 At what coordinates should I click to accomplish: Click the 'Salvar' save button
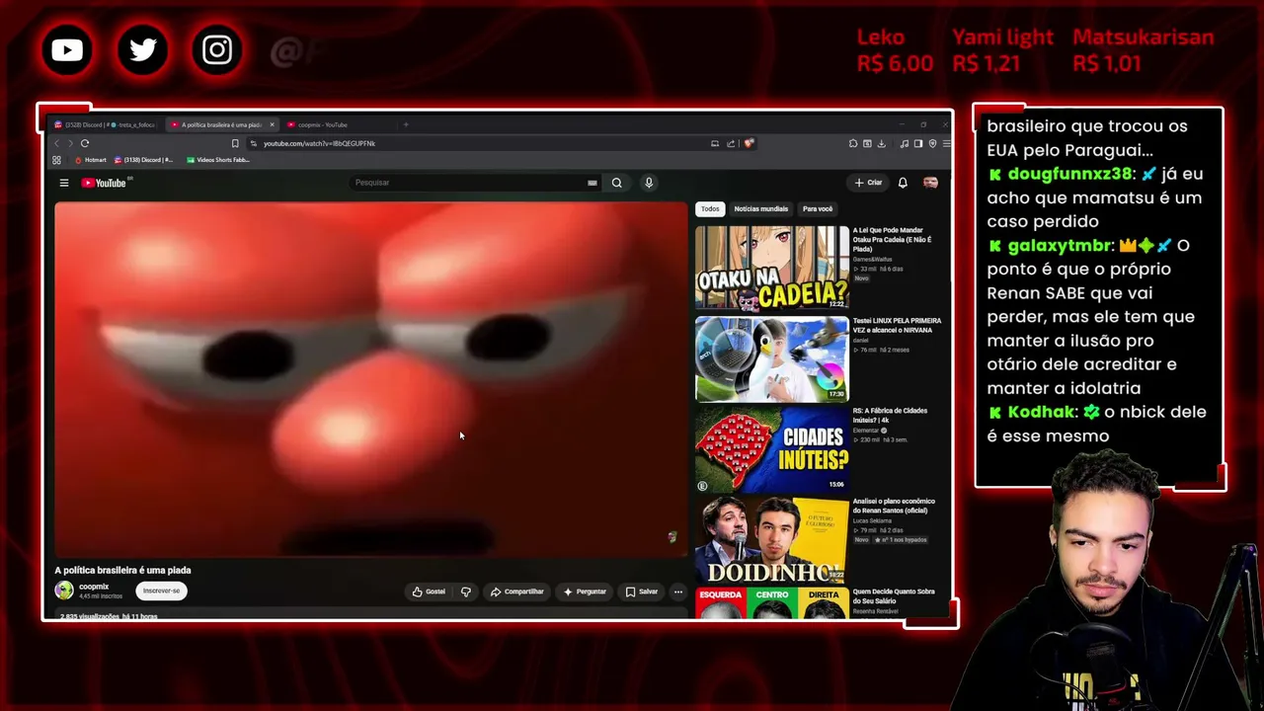[x=642, y=592]
